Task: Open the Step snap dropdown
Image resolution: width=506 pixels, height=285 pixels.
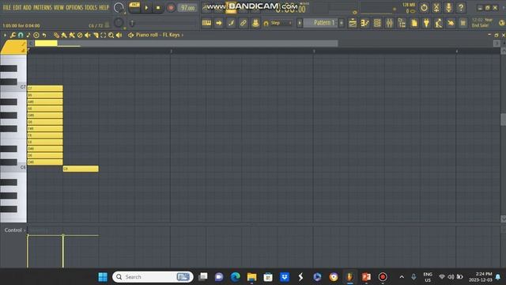Action: pos(278,23)
